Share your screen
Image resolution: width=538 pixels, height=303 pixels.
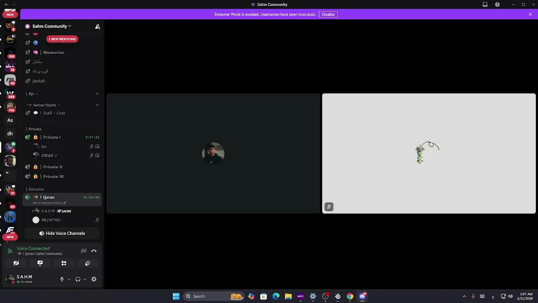click(40, 263)
